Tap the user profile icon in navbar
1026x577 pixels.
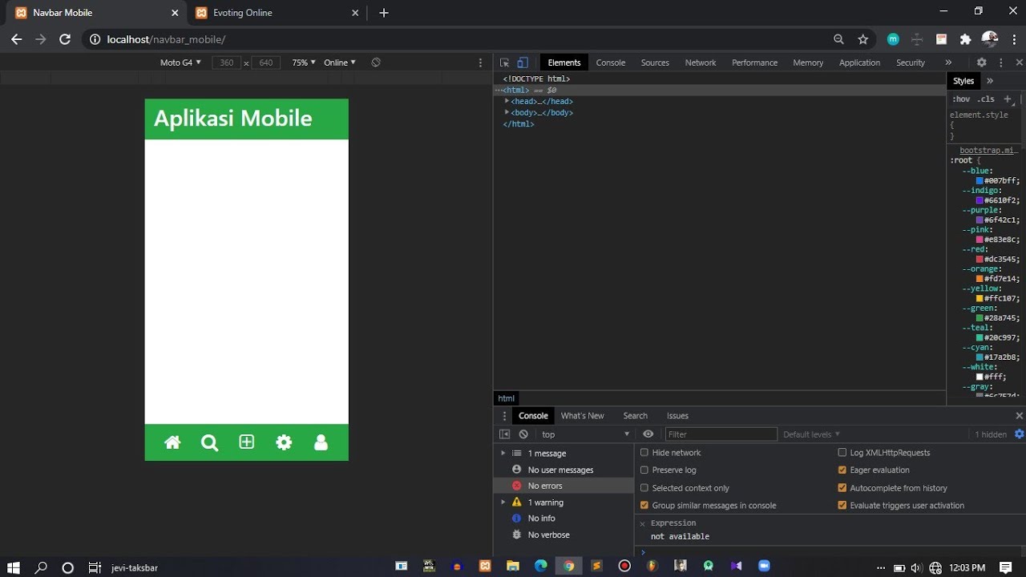coord(321,442)
